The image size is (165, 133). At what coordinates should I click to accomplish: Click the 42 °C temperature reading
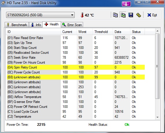[89, 15]
